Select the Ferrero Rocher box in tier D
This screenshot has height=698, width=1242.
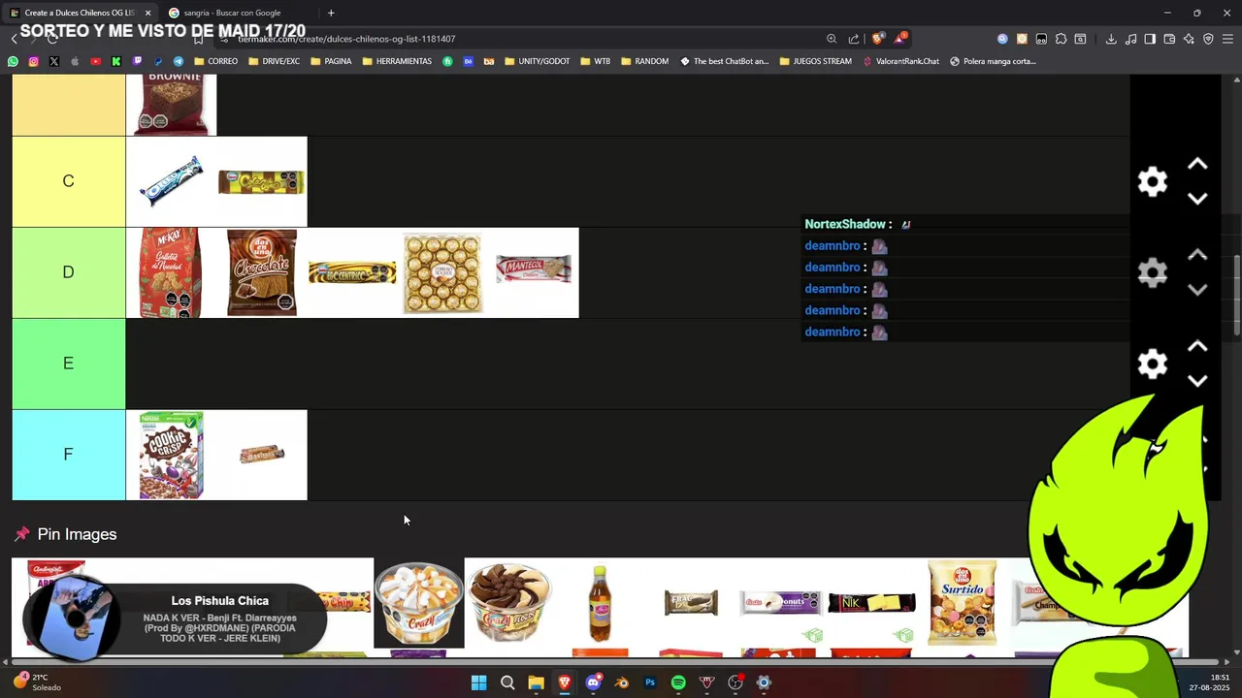[442, 272]
